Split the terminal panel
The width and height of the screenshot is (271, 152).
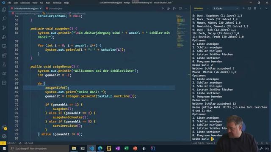(x=249, y=8)
